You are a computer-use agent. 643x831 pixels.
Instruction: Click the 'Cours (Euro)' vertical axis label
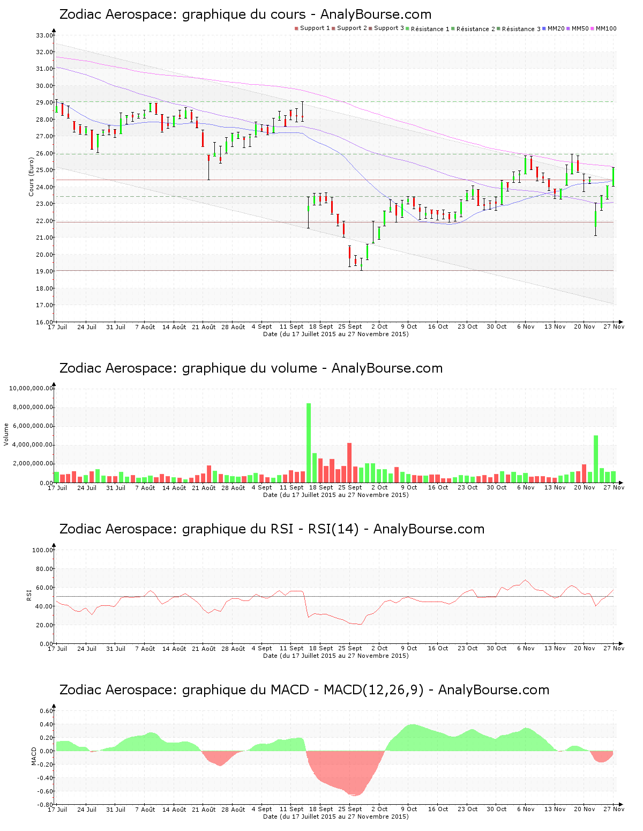(x=31, y=176)
